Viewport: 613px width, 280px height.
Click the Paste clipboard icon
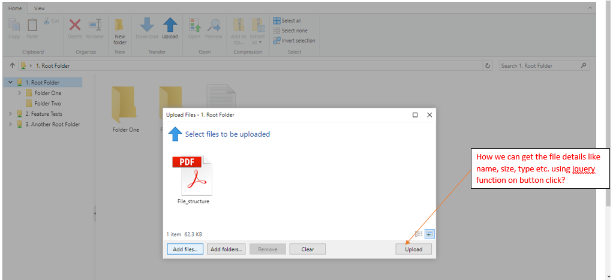(x=32, y=25)
